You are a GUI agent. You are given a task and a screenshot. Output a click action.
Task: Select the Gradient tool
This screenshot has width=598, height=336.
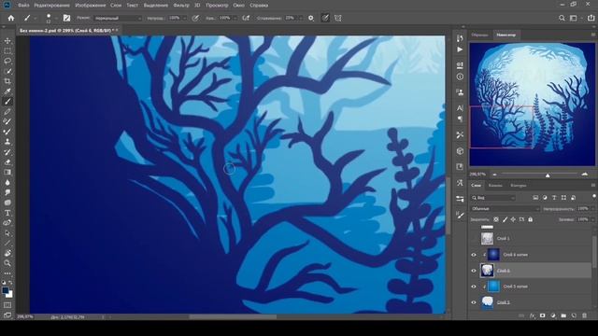[x=7, y=172]
